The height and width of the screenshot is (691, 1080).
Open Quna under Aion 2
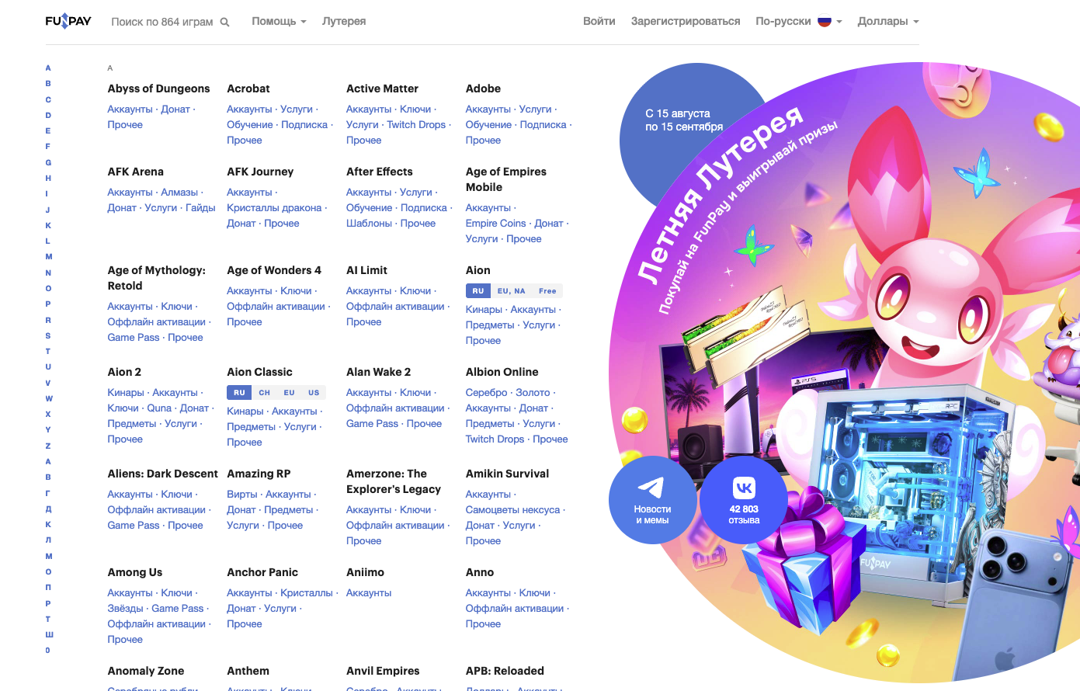click(x=159, y=408)
